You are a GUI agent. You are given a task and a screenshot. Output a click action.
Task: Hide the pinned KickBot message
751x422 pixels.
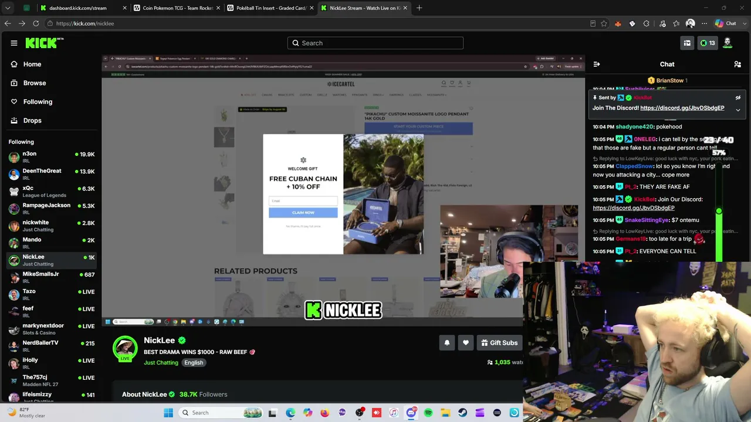point(738,98)
